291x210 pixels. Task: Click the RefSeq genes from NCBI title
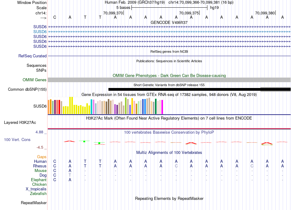point(169,52)
